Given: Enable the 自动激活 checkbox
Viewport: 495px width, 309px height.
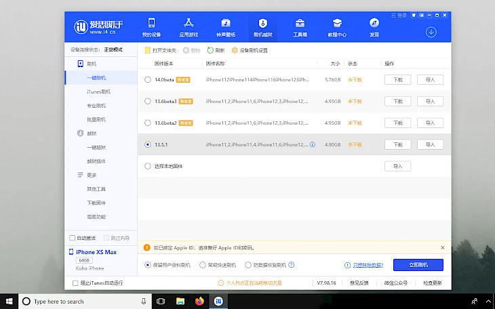Looking at the screenshot, I should click(x=73, y=238).
